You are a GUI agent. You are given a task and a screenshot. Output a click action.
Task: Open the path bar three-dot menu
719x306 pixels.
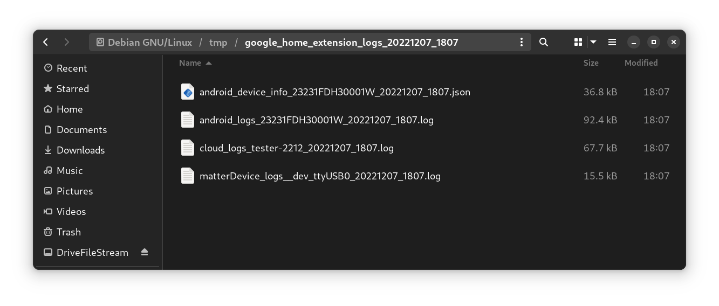coord(521,42)
